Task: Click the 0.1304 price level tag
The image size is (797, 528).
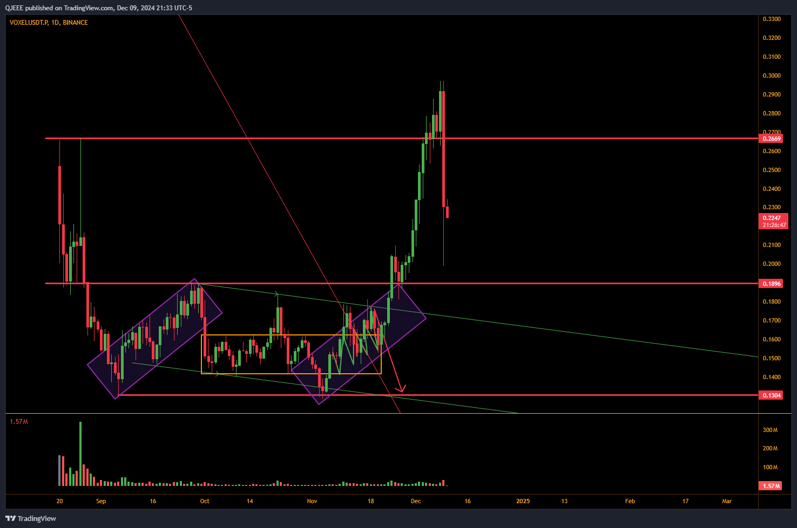Action: (x=771, y=395)
